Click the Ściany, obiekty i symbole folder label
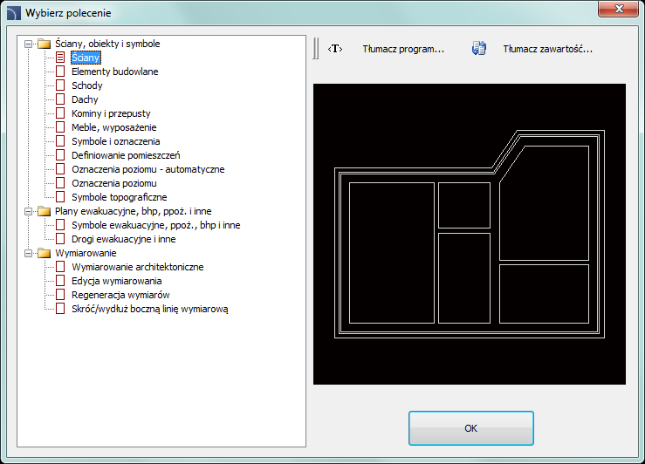This screenshot has height=464, width=645. click(x=107, y=44)
